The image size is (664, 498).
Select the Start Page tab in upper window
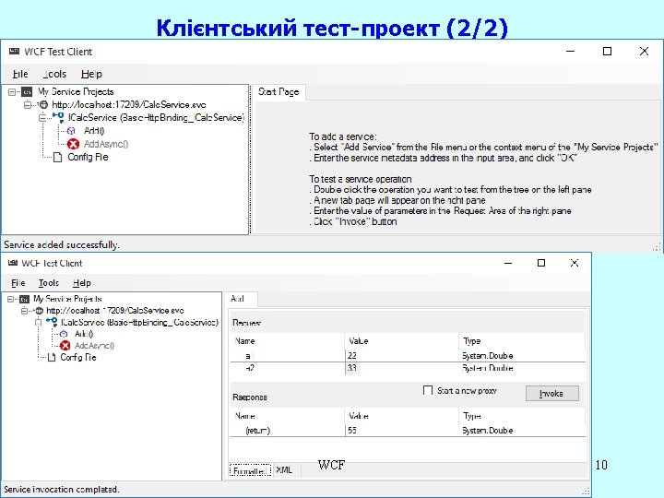click(x=279, y=92)
